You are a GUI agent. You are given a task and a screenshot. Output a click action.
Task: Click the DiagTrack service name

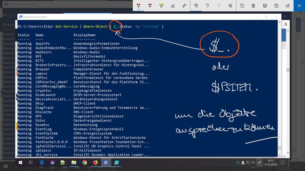click(44, 108)
